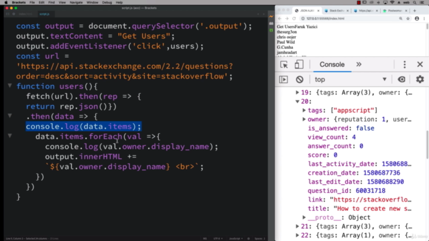This screenshot has width=429, height=241.
Task: Open the Edit menu in Brackets
Action: point(42,3)
